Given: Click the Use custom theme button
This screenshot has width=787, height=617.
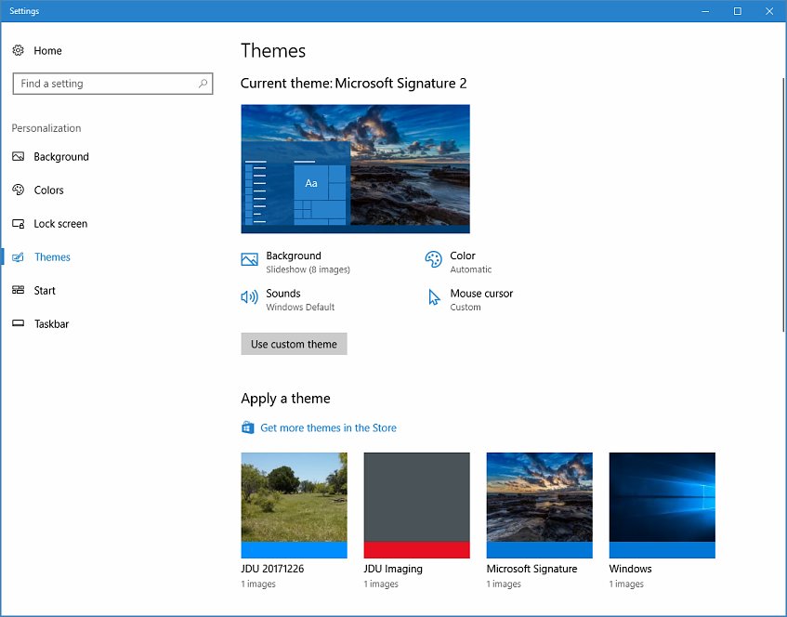Looking at the screenshot, I should click(294, 344).
